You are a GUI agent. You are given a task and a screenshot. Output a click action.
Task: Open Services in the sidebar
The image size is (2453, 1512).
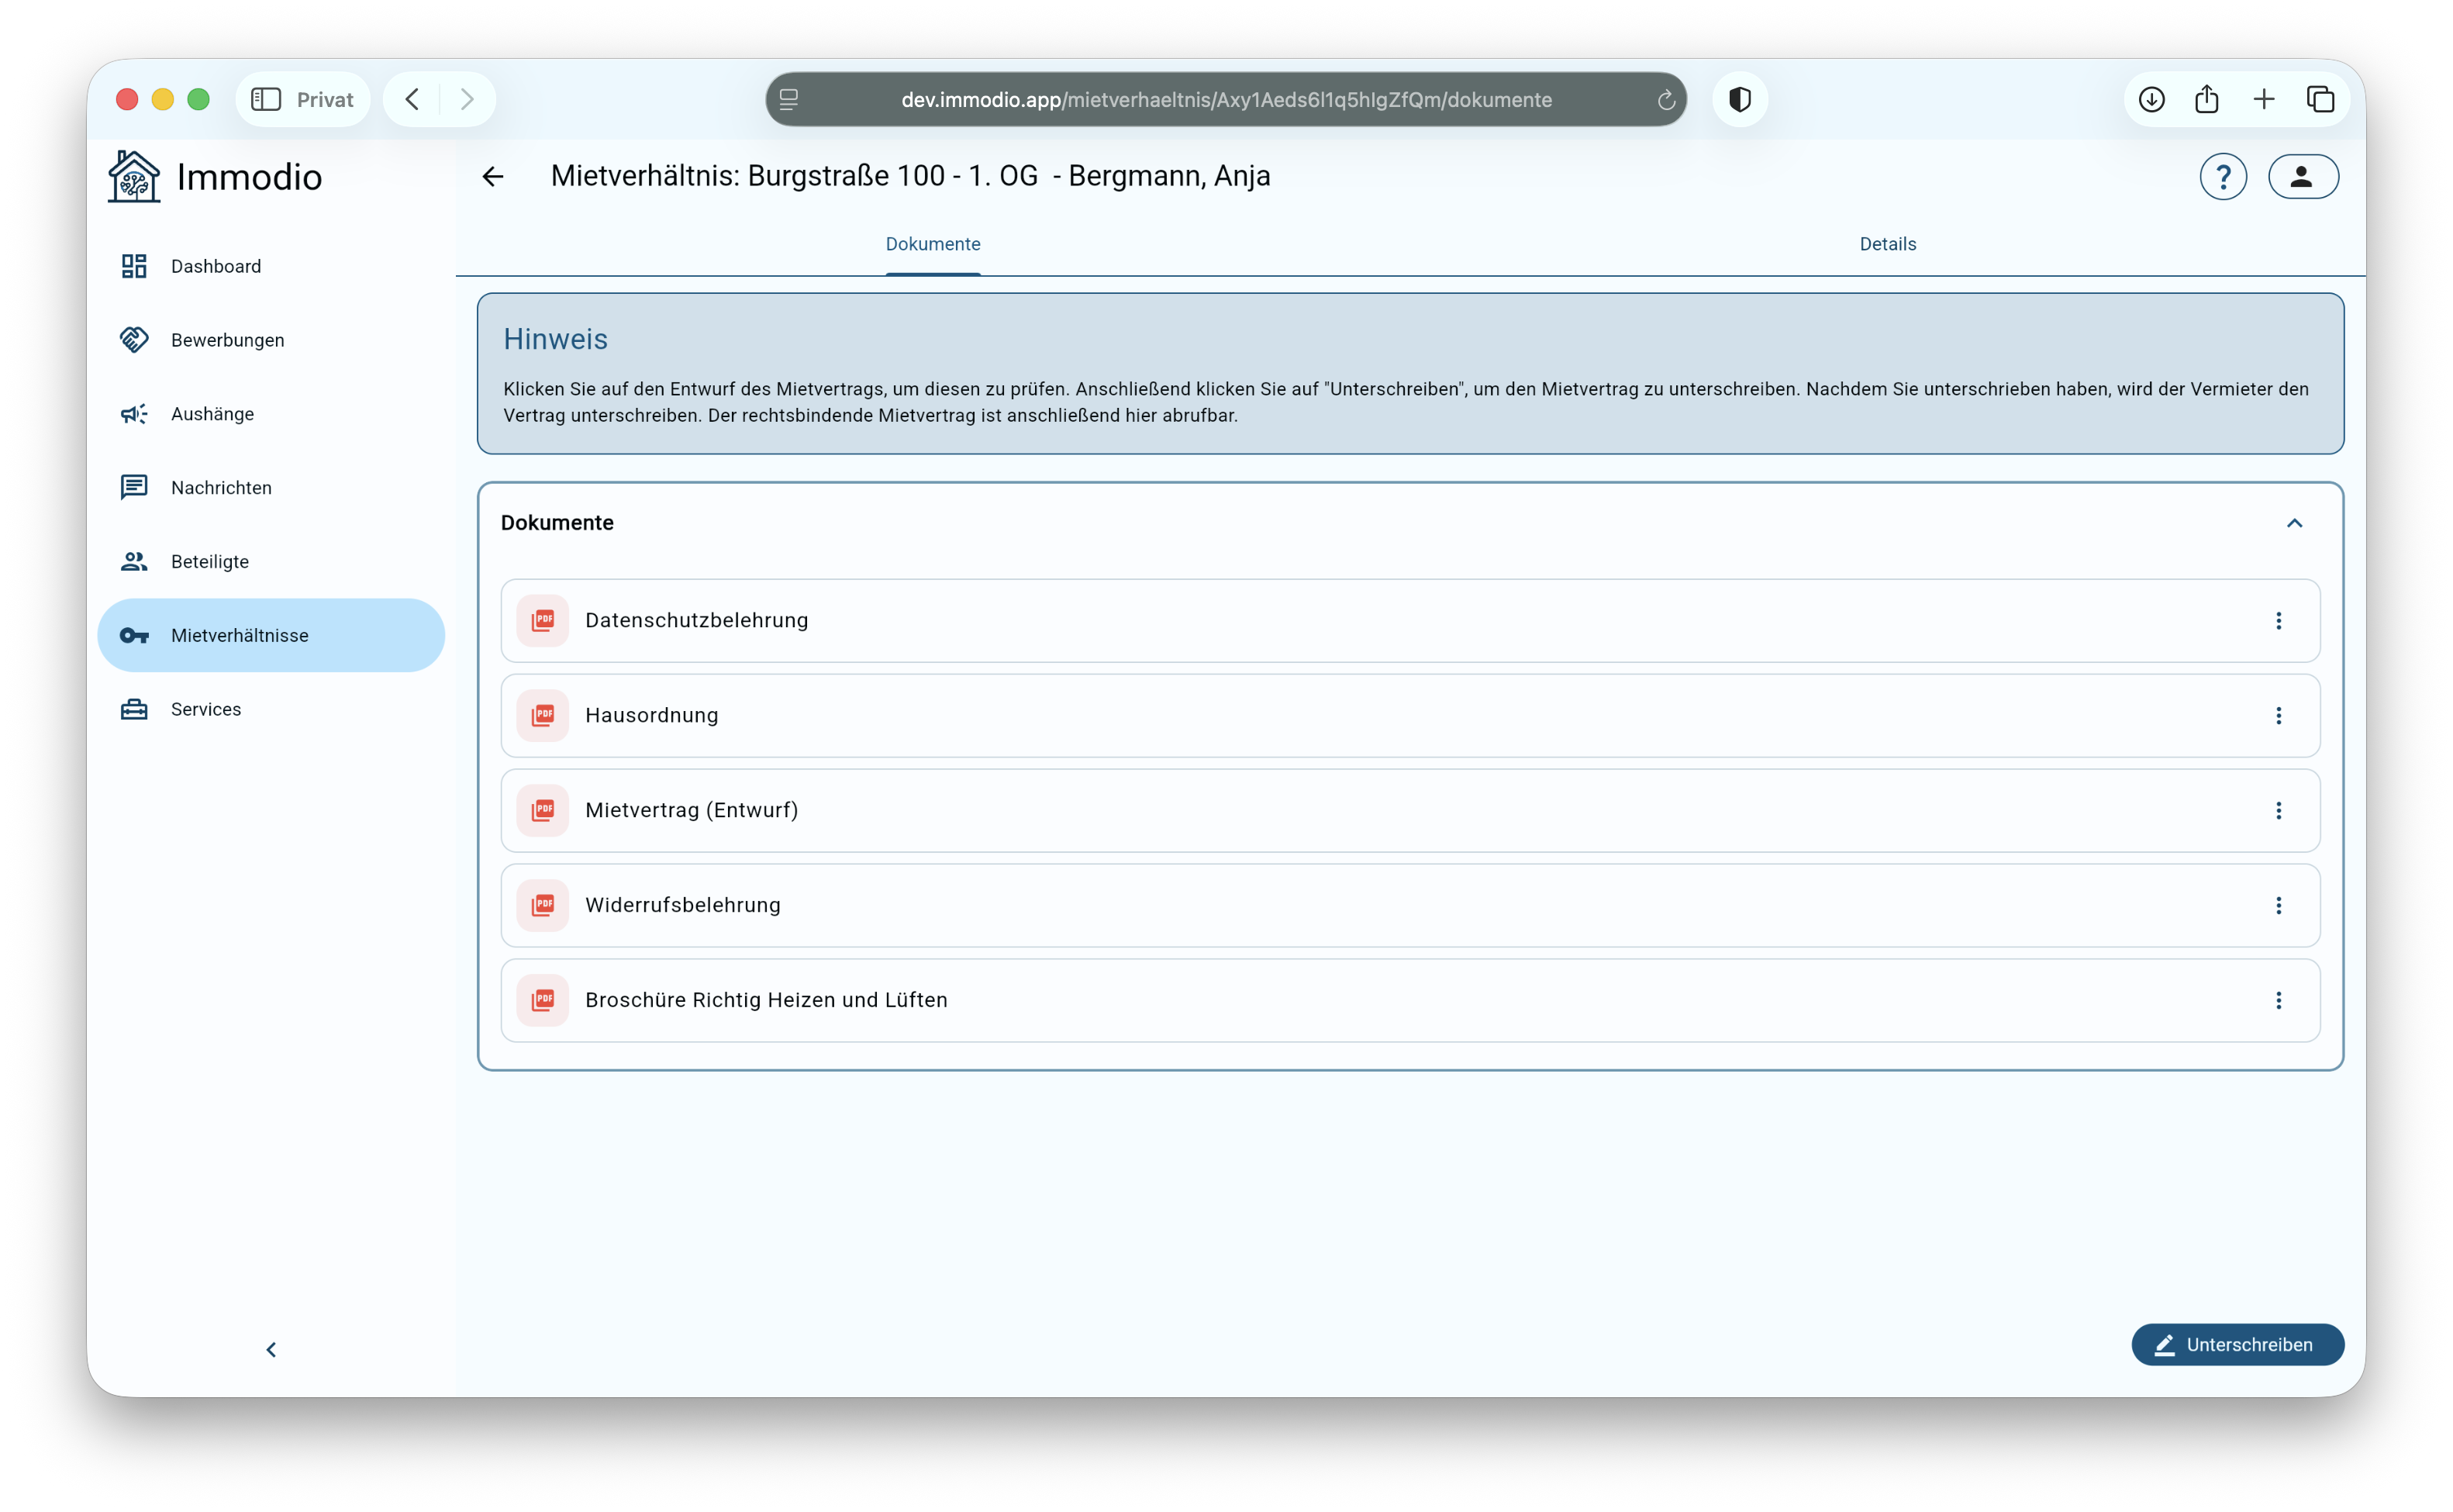pyautogui.click(x=271, y=709)
